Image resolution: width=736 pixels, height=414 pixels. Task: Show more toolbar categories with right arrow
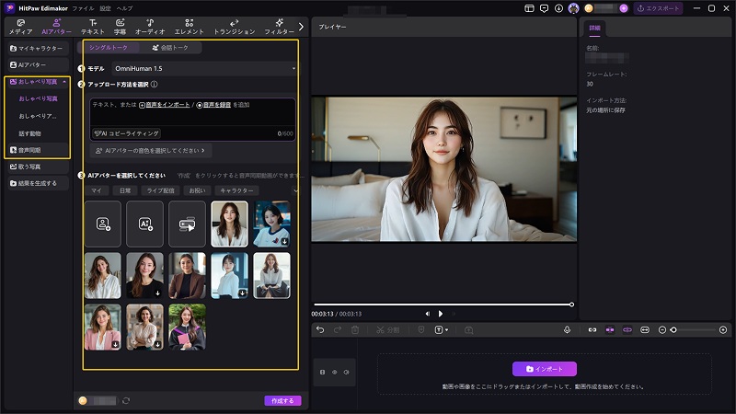coord(301,27)
